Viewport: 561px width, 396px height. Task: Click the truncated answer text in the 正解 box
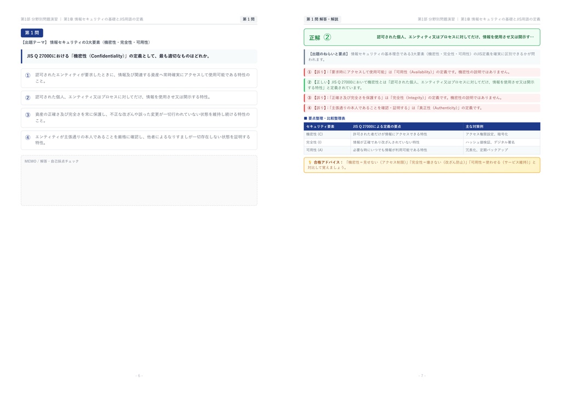point(455,37)
